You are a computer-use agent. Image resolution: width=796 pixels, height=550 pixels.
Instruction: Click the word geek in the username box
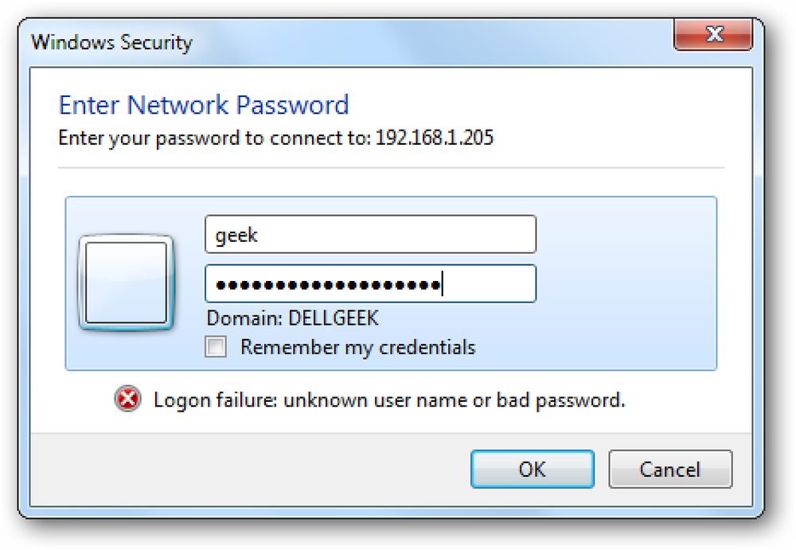pos(236,235)
